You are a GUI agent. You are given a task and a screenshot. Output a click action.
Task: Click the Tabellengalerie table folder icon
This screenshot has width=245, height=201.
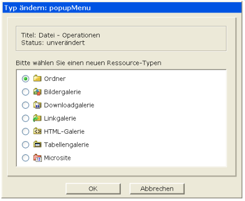pyautogui.click(x=37, y=145)
